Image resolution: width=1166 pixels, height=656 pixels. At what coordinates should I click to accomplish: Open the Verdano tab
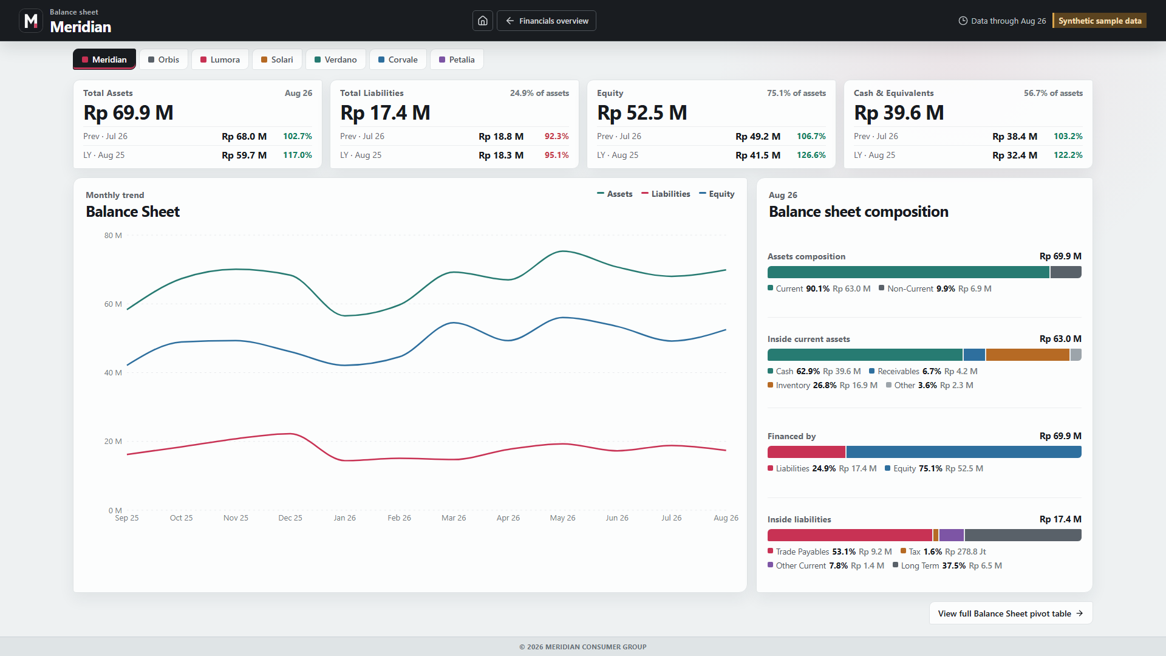pyautogui.click(x=336, y=60)
